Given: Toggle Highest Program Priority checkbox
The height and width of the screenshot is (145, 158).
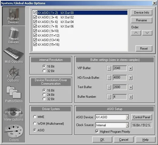Looking at the screenshot, I should tap(97, 132).
